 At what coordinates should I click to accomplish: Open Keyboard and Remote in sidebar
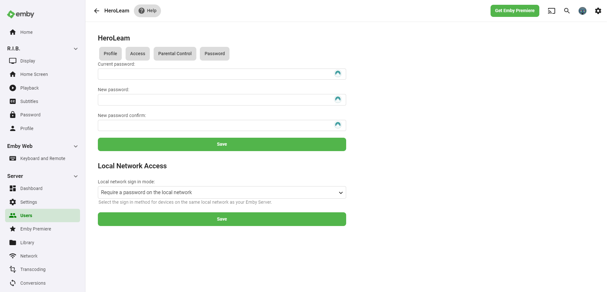(x=42, y=158)
